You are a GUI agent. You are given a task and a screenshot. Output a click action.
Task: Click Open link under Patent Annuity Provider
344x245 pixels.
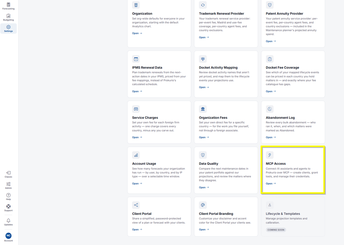click(x=271, y=41)
